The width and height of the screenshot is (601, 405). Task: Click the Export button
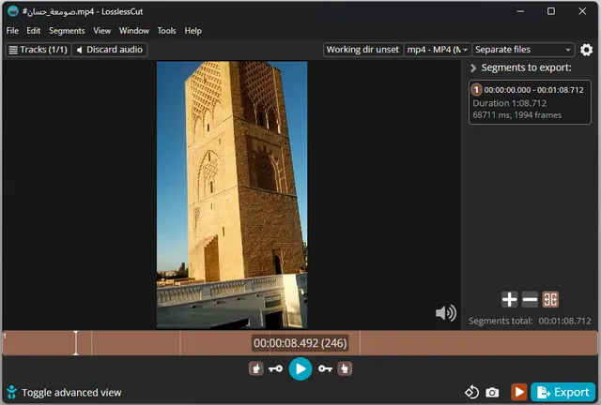click(563, 392)
